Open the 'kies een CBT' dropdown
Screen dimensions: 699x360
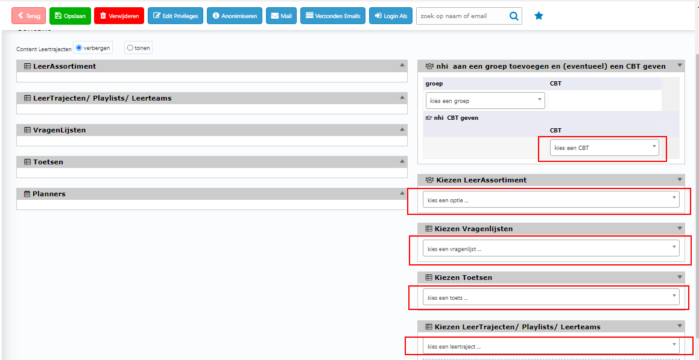(604, 147)
